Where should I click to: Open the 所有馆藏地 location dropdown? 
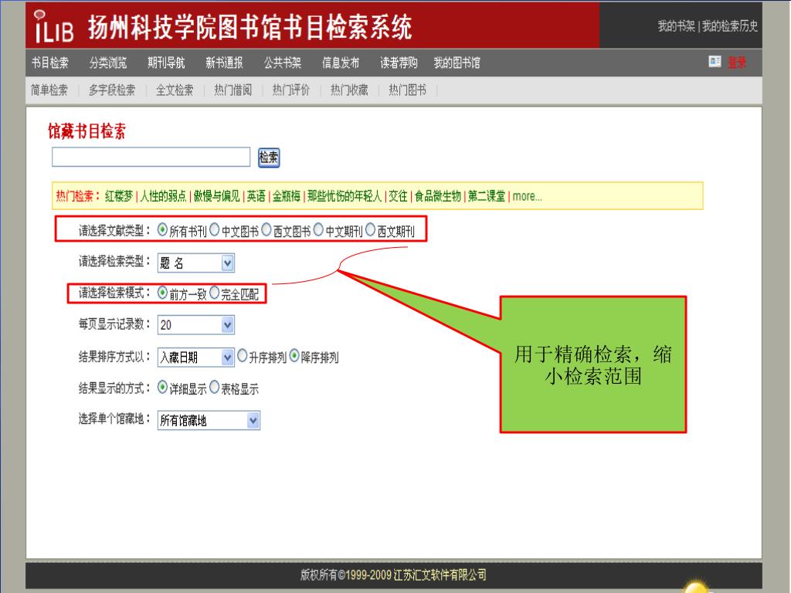tap(209, 420)
